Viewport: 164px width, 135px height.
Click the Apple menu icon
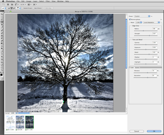click(2, 1)
